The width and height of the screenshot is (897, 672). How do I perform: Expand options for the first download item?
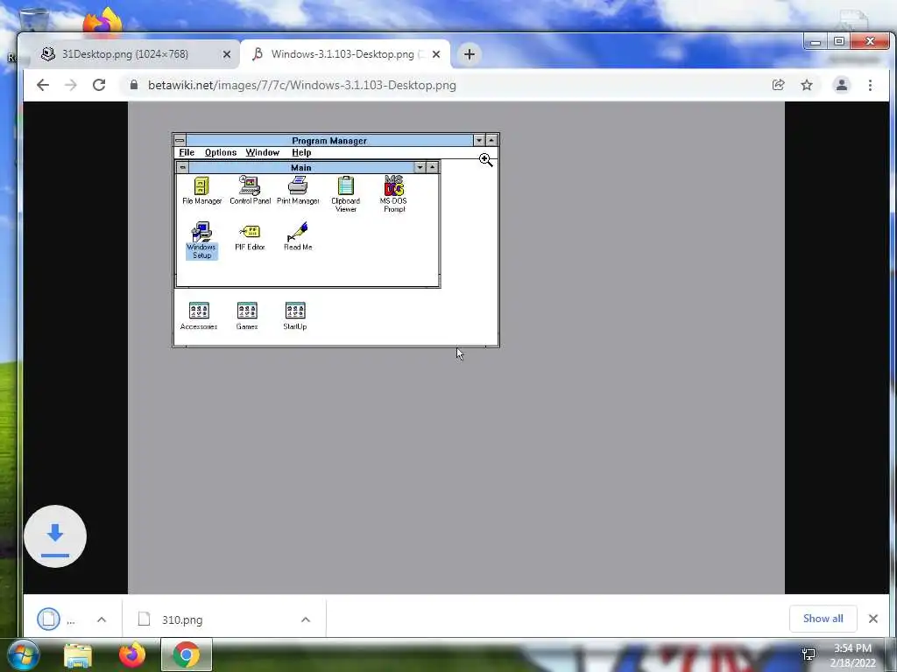(102, 619)
